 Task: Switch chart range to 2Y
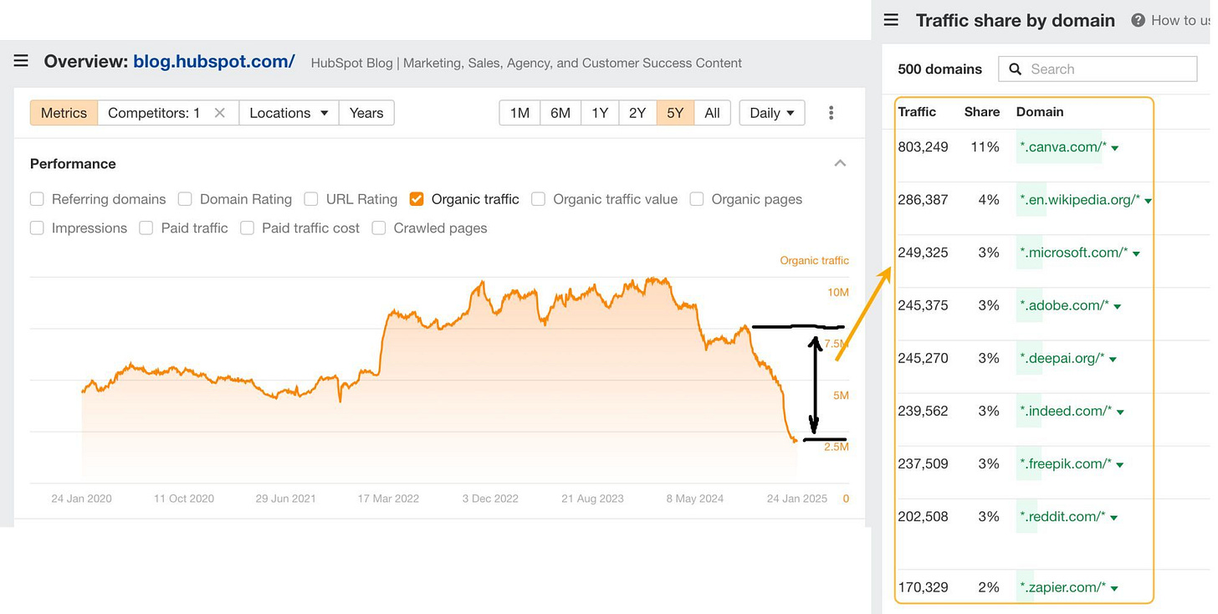click(x=637, y=113)
